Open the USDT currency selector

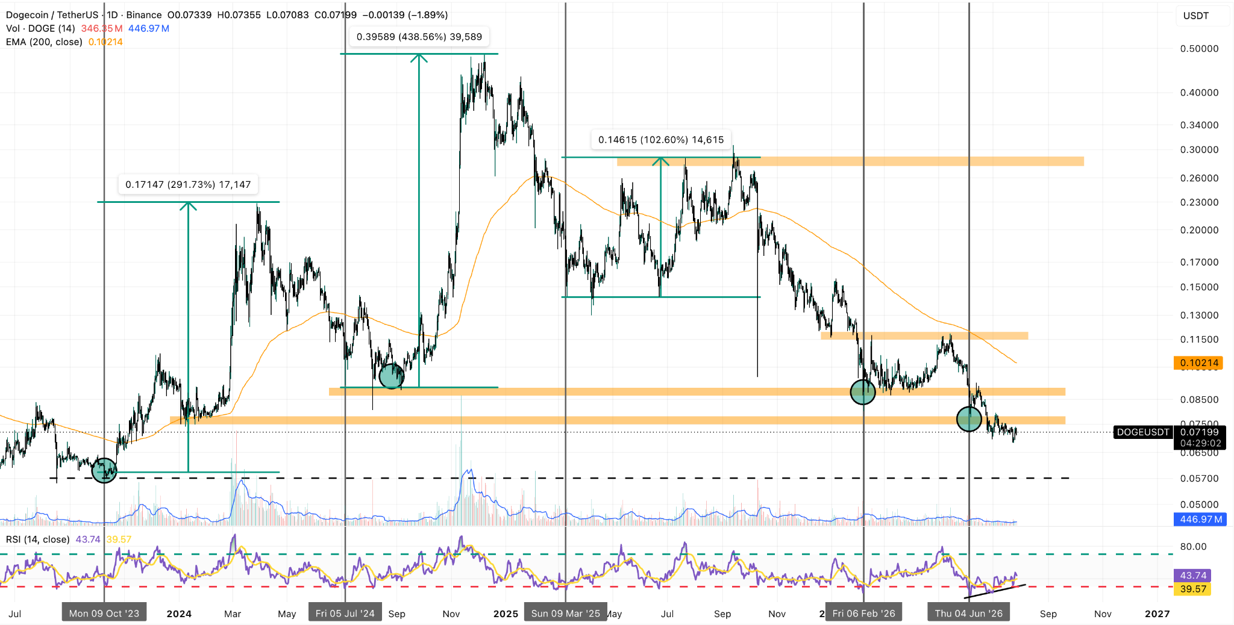pos(1196,16)
